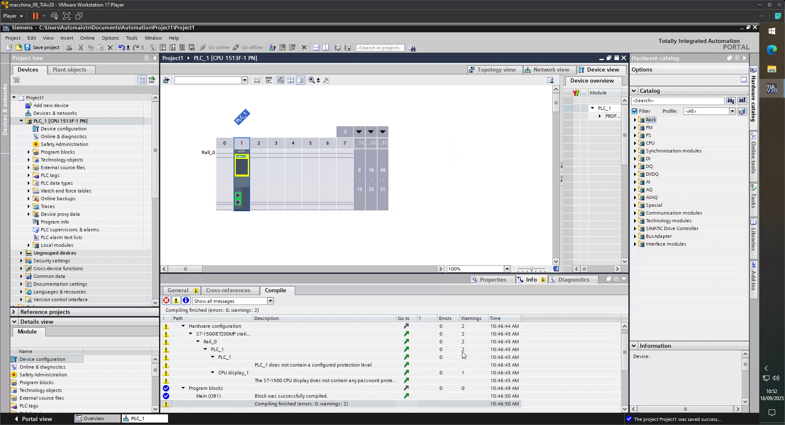Click the Safety Administration icon under PLC_1
The width and height of the screenshot is (785, 425).
(x=36, y=144)
